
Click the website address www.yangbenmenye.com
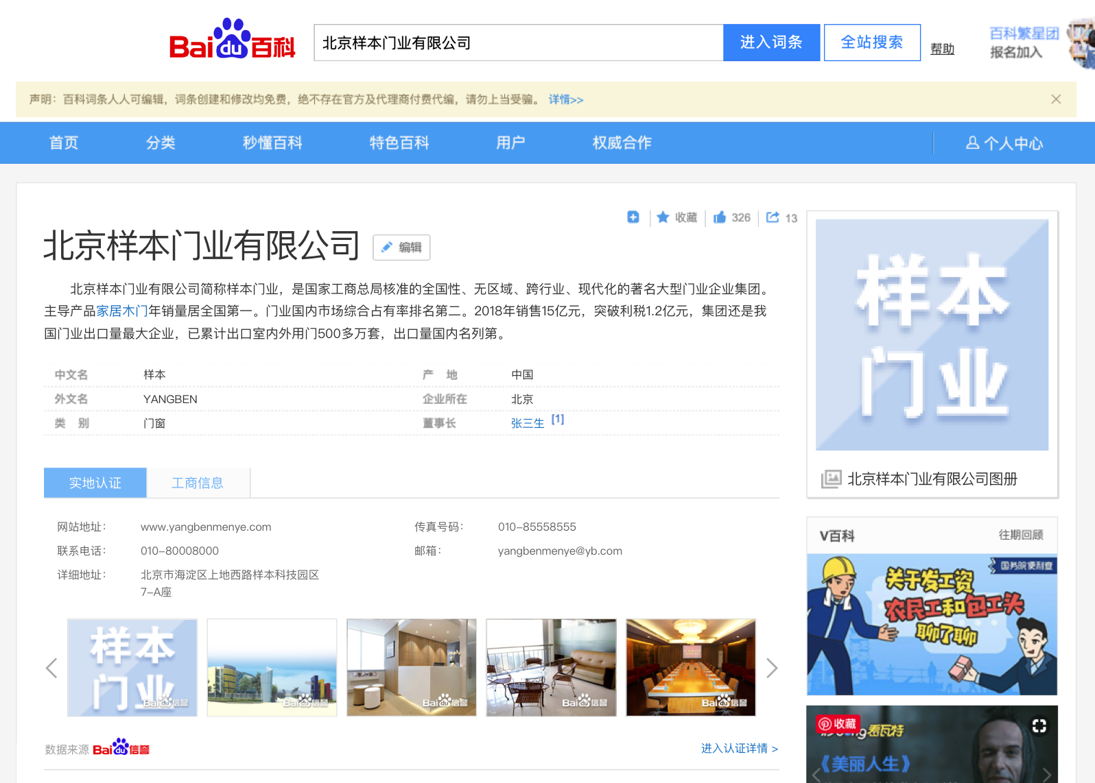point(206,527)
